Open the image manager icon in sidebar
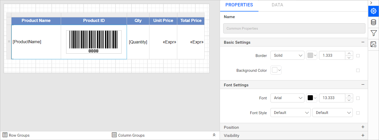This screenshot has width=379, height=140. click(373, 44)
